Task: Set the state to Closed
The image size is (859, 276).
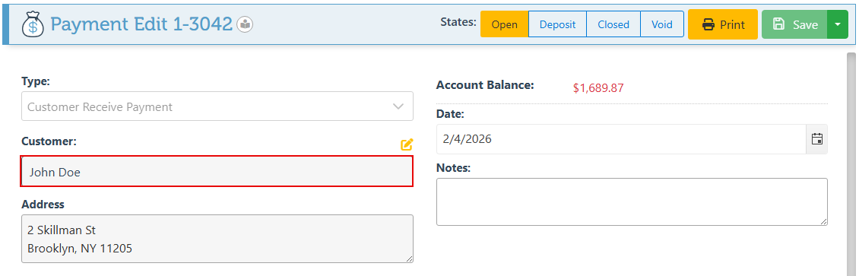Action: [613, 24]
